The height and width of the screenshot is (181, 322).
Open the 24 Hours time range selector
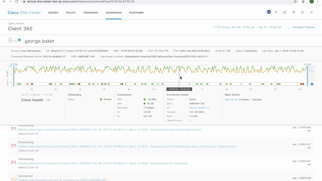click(x=248, y=27)
